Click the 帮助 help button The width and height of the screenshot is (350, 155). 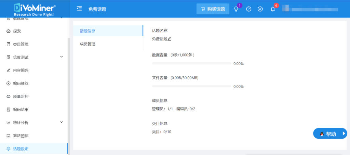click(330, 134)
